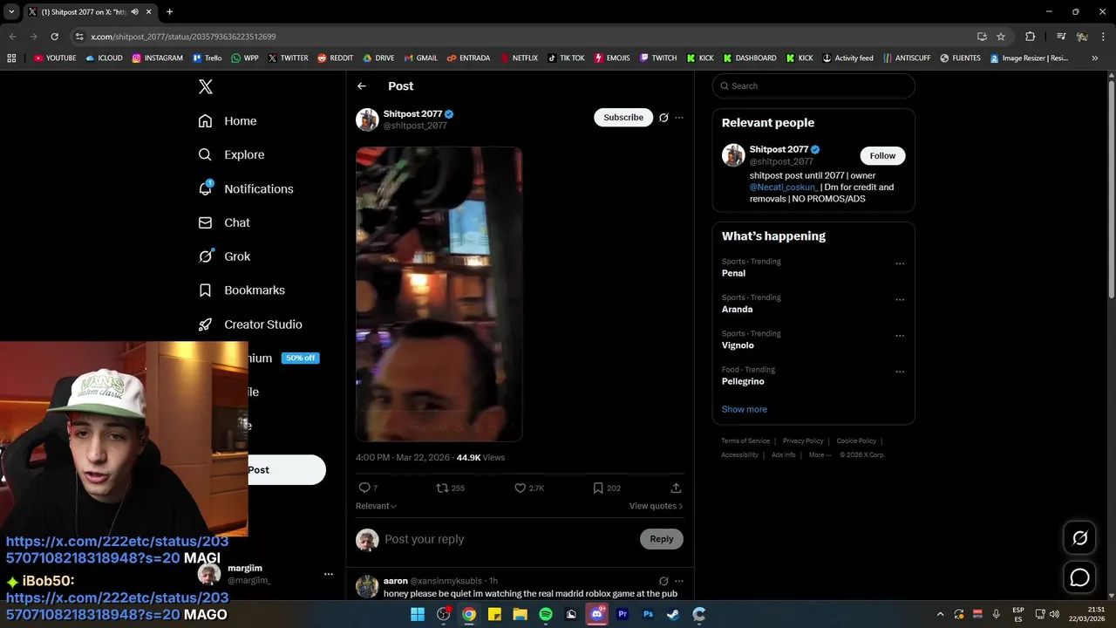This screenshot has width=1116, height=628.
Task: Click the grey Reply button
Action: pyautogui.click(x=662, y=539)
